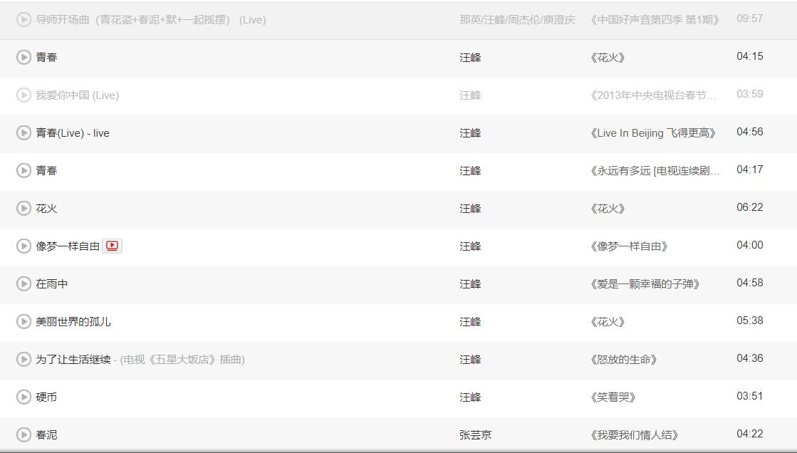Open song title 为了让生活继续
The width and height of the screenshot is (797, 453).
pyautogui.click(x=73, y=360)
